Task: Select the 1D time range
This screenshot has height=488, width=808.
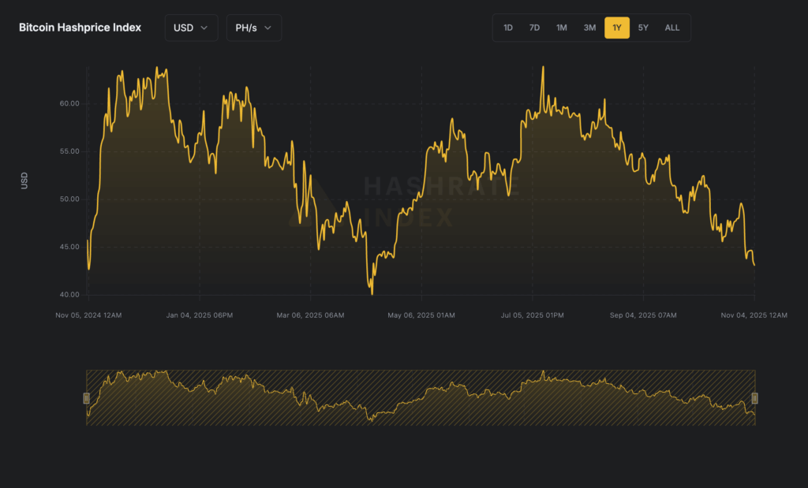Action: pyautogui.click(x=508, y=28)
